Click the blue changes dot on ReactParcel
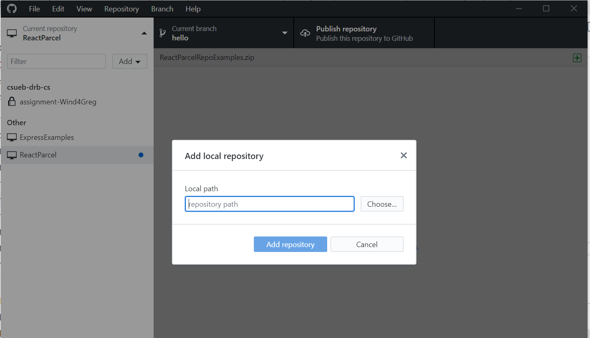Screen dimensions: 590x338 coord(141,155)
